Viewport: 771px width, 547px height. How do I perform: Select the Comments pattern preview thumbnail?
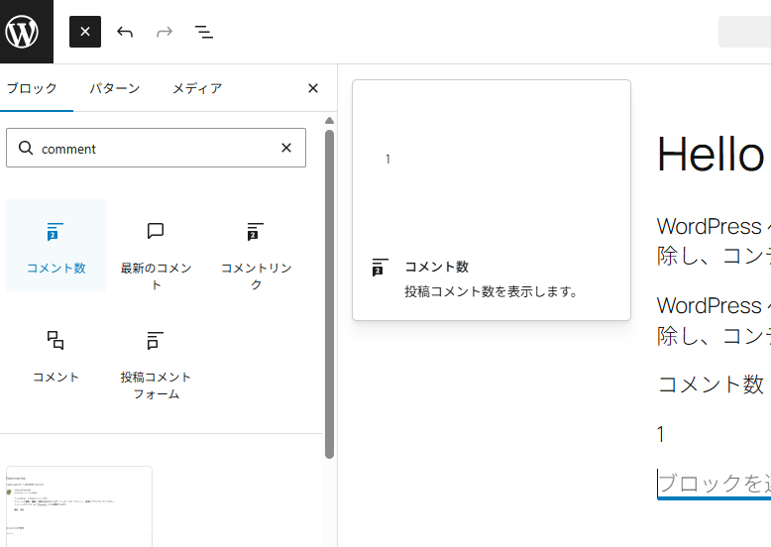(x=79, y=505)
